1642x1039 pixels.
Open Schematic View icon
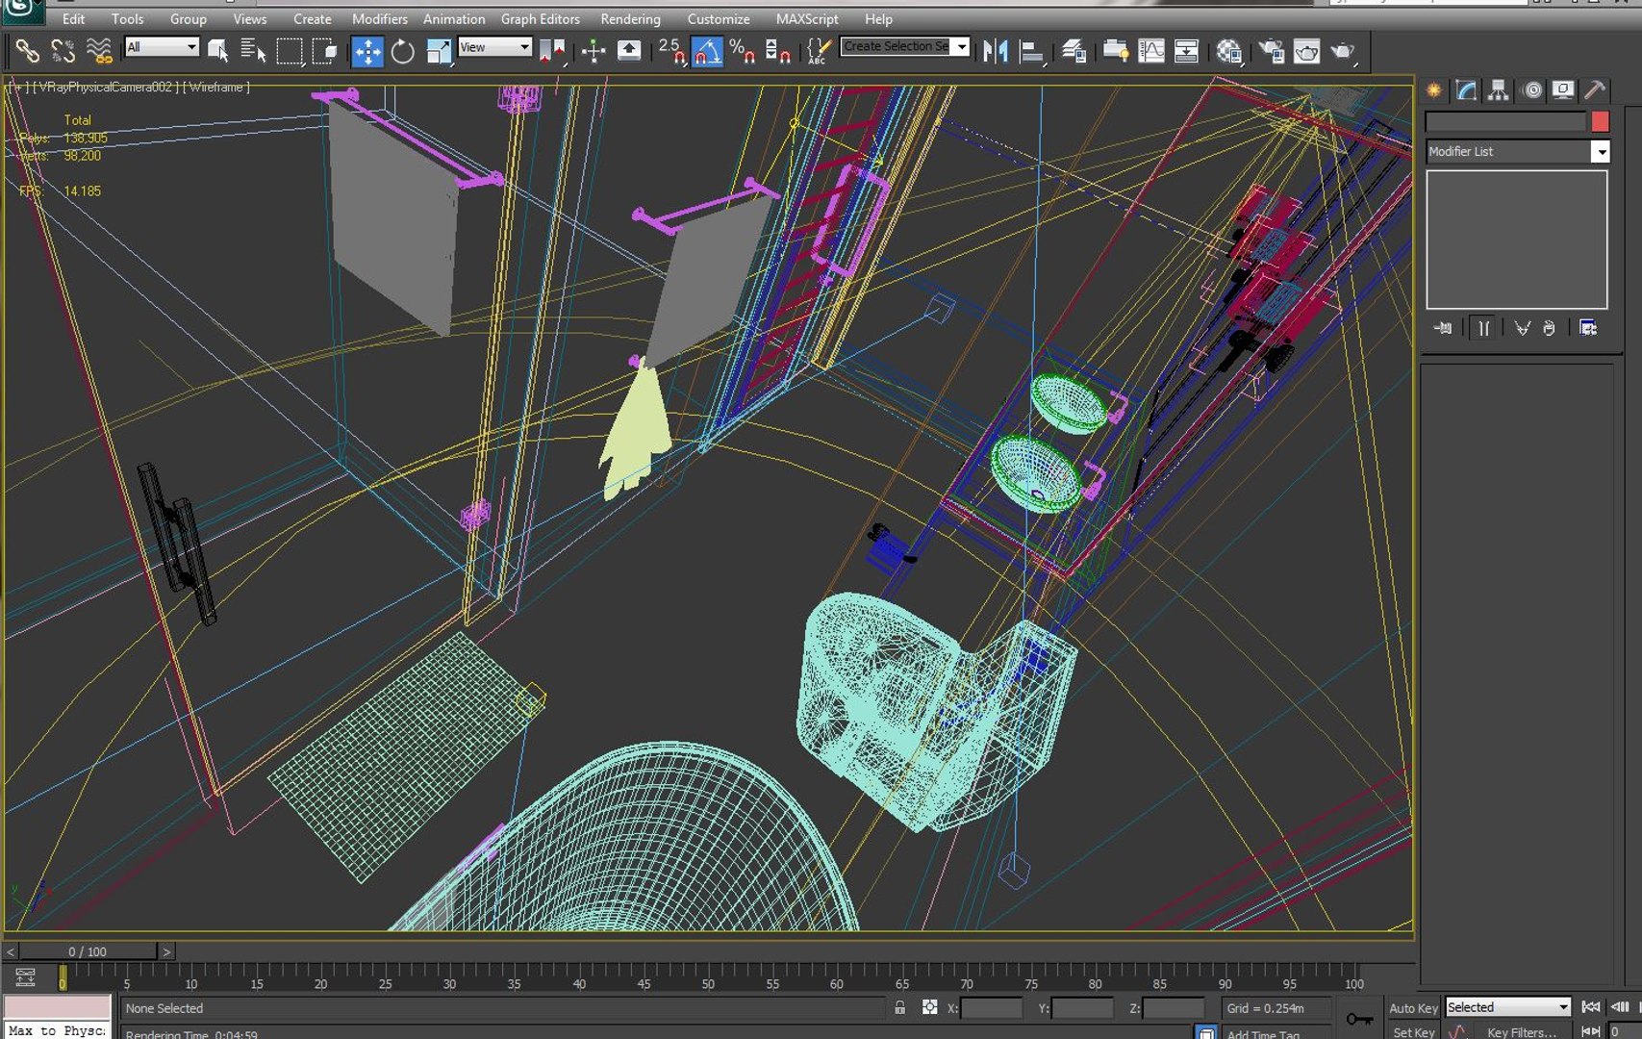(x=1186, y=51)
